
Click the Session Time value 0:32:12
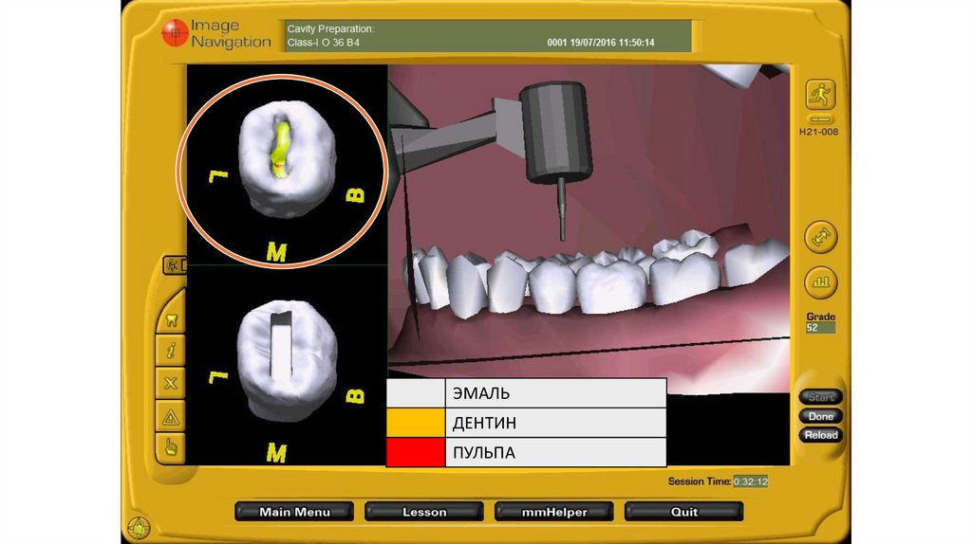[751, 481]
